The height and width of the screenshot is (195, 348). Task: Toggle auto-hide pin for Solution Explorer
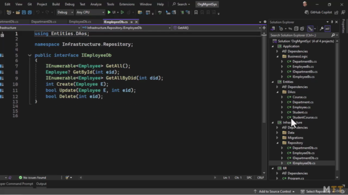332,22
